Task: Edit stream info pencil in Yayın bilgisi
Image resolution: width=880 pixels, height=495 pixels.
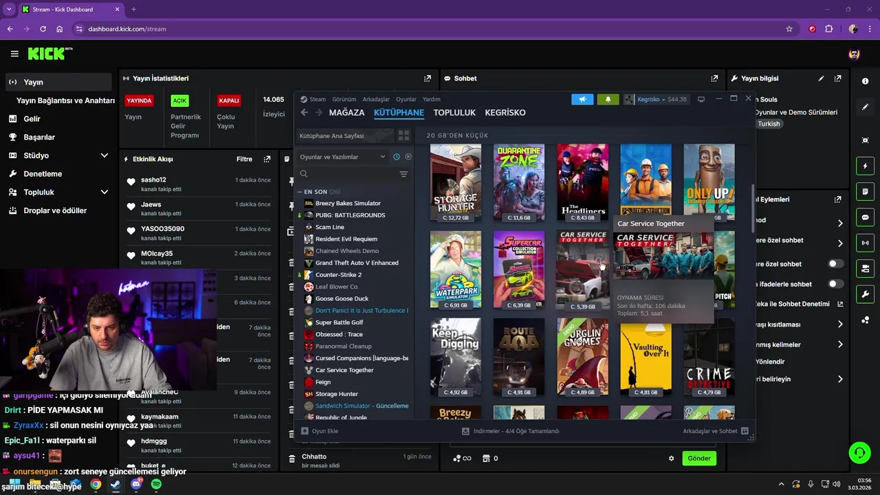Action: coord(821,78)
